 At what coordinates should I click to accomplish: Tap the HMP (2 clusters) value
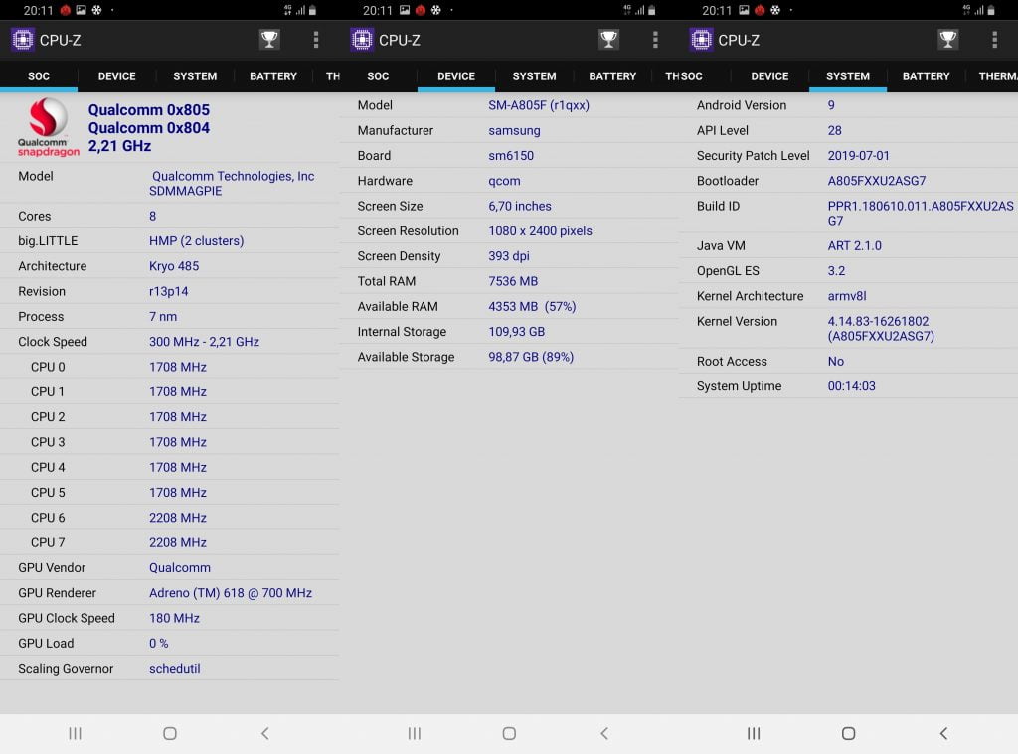tap(197, 240)
